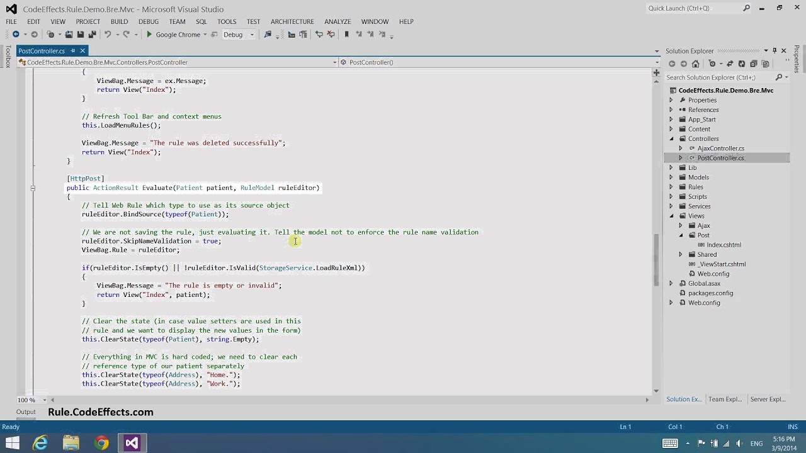Close the PostController.cs tab
The image size is (806, 453).
pyautogui.click(x=82, y=50)
